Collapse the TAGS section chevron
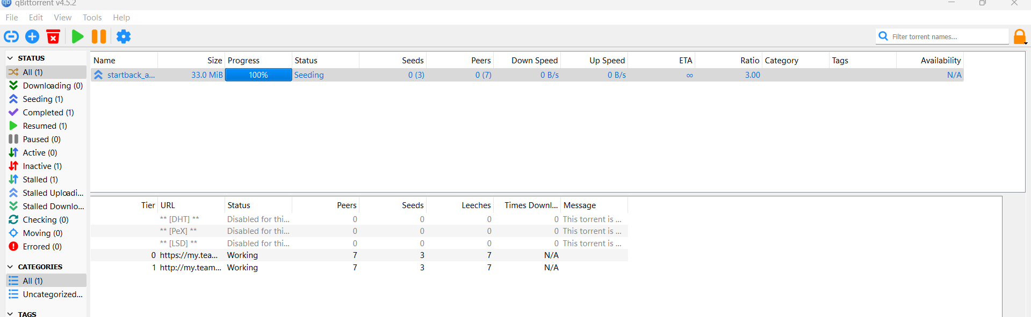This screenshot has width=1031, height=317. coord(10,314)
